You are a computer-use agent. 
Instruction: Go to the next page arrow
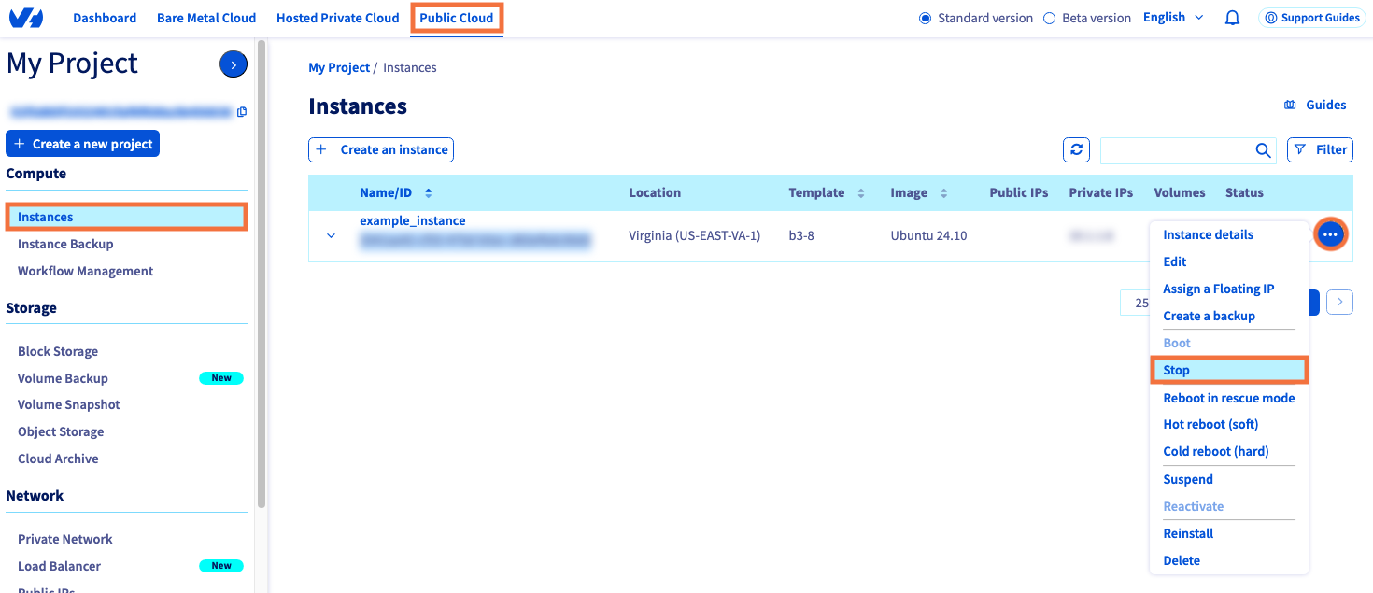point(1339,302)
